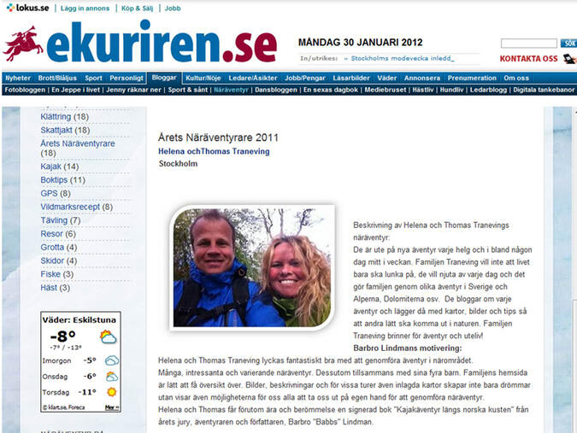
Task: Open En sexas dagbok blog
Action: pos(331,90)
